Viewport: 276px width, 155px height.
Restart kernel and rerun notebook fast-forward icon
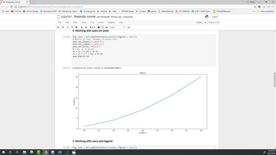coord(107,28)
